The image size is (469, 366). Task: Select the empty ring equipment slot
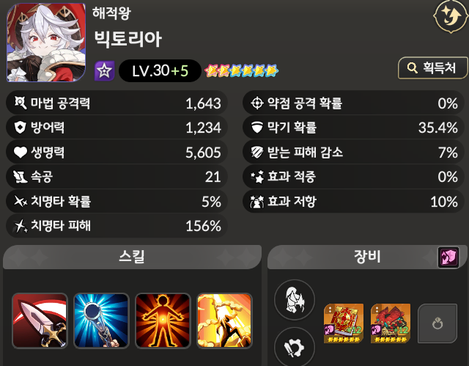pyautogui.click(x=437, y=323)
